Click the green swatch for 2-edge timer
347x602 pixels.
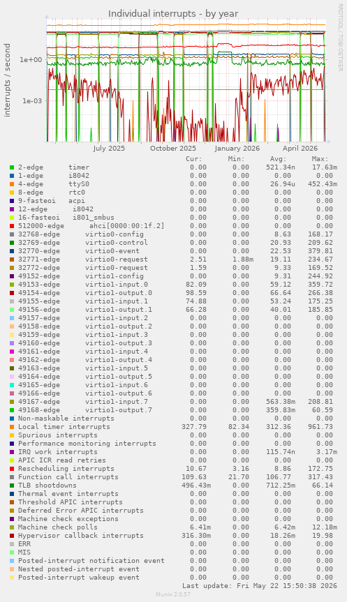12,167
